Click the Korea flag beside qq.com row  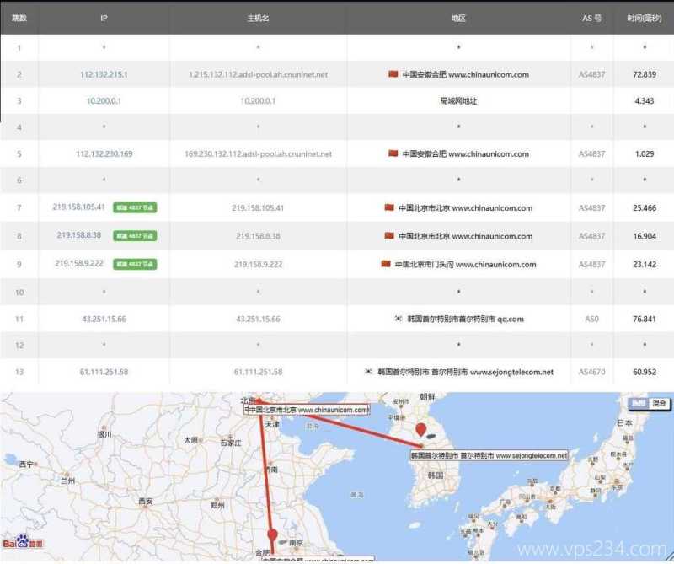[x=399, y=319]
